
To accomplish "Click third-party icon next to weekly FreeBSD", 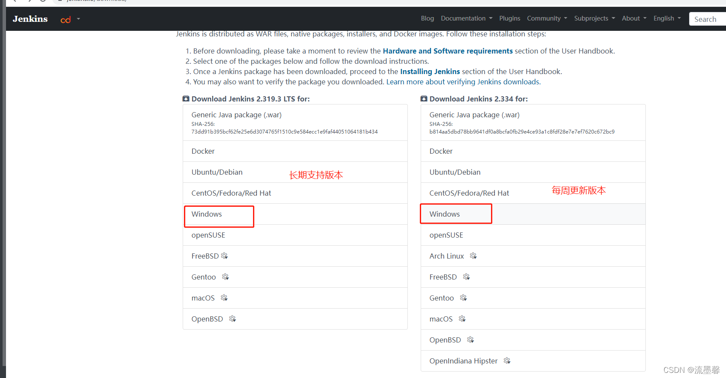I will click(x=467, y=277).
